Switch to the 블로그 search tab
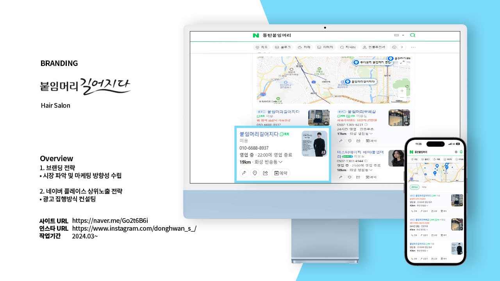 click(285, 47)
